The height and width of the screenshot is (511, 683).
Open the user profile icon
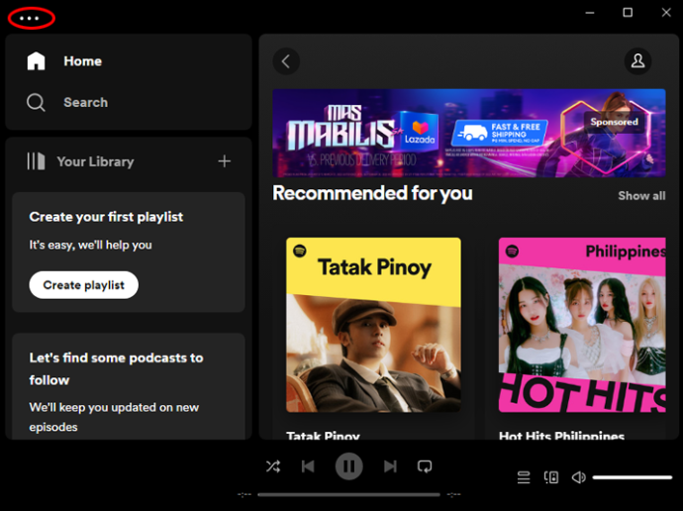coord(637,61)
